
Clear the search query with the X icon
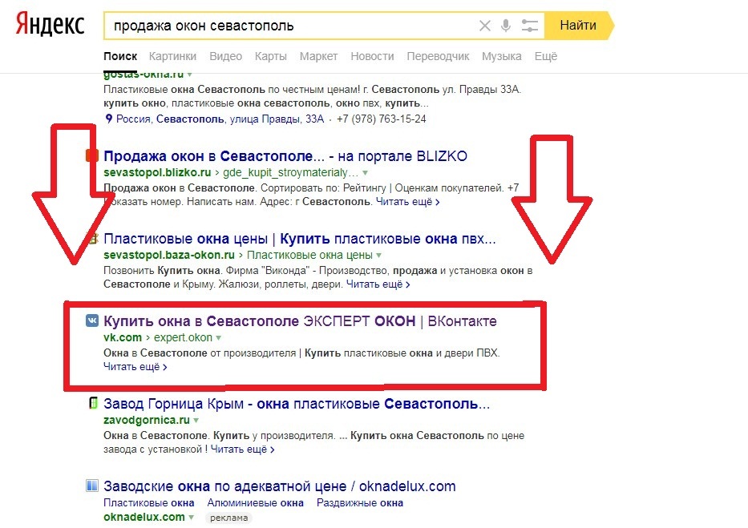pyautogui.click(x=485, y=26)
